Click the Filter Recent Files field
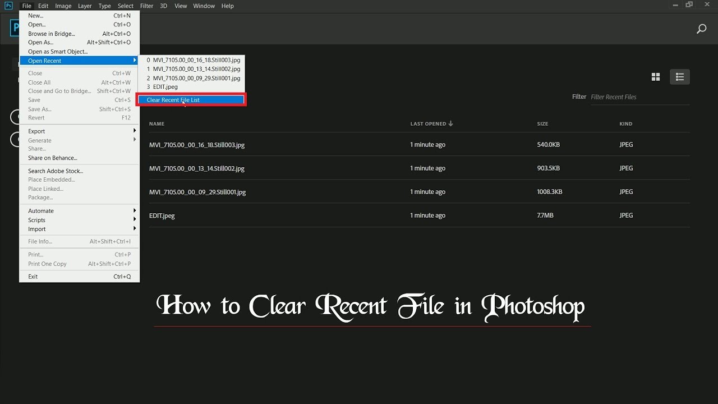 pos(640,97)
